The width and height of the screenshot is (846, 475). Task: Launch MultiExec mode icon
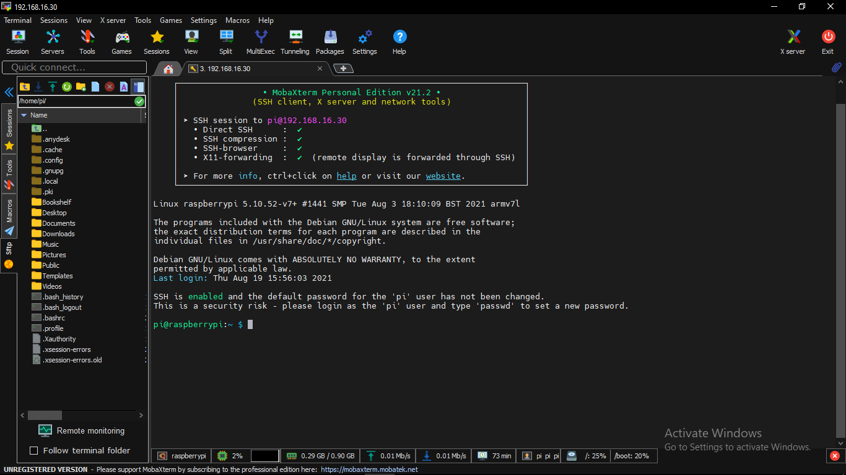click(x=261, y=42)
